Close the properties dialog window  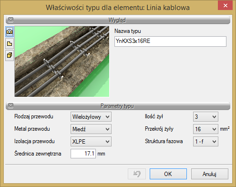click(226, 6)
